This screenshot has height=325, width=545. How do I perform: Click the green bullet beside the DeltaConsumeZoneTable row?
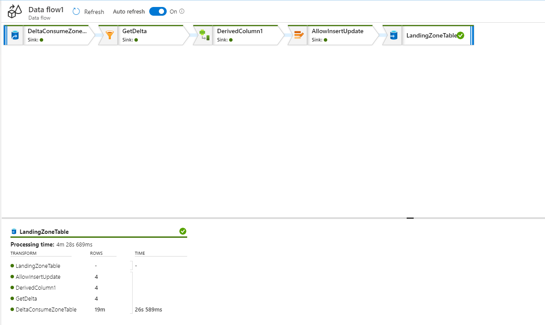tap(12, 309)
